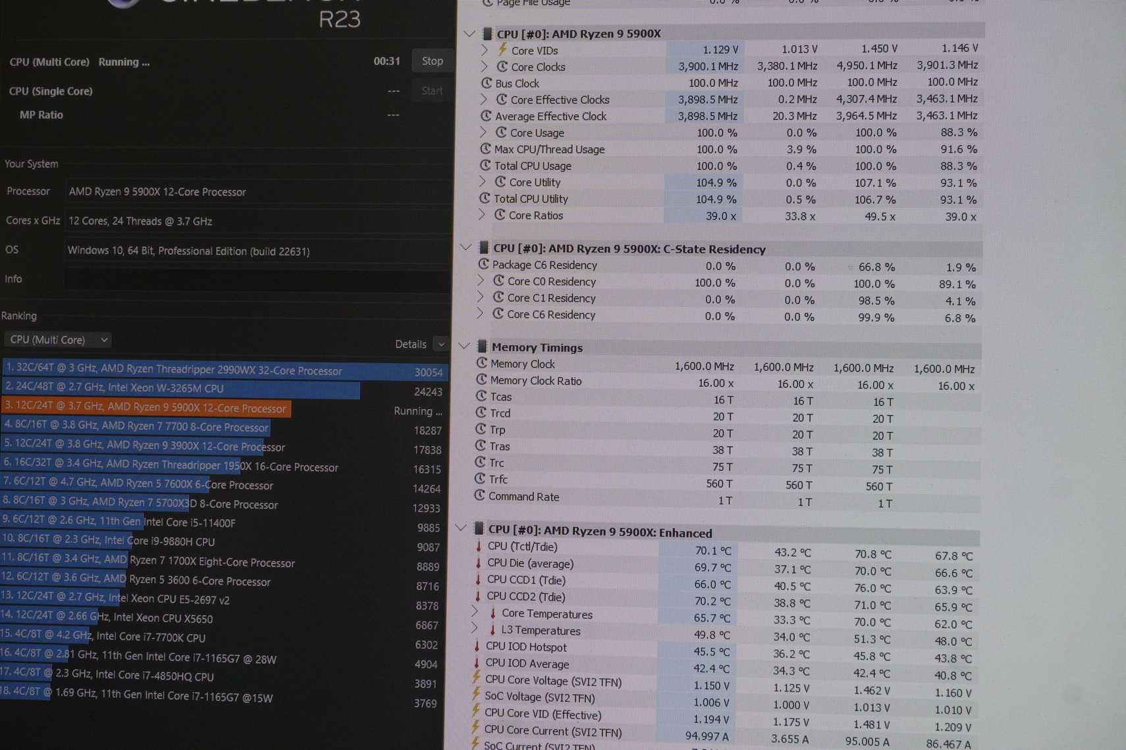Screen dimensions: 1126x750
Task: Click the Max CPU/Thread Usage icon
Action: click(485, 149)
